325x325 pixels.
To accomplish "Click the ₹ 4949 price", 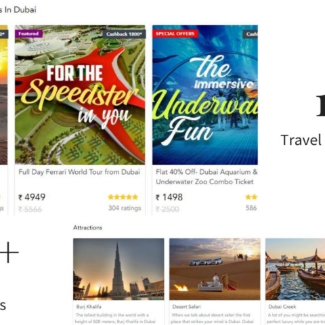I will pos(32,197).
